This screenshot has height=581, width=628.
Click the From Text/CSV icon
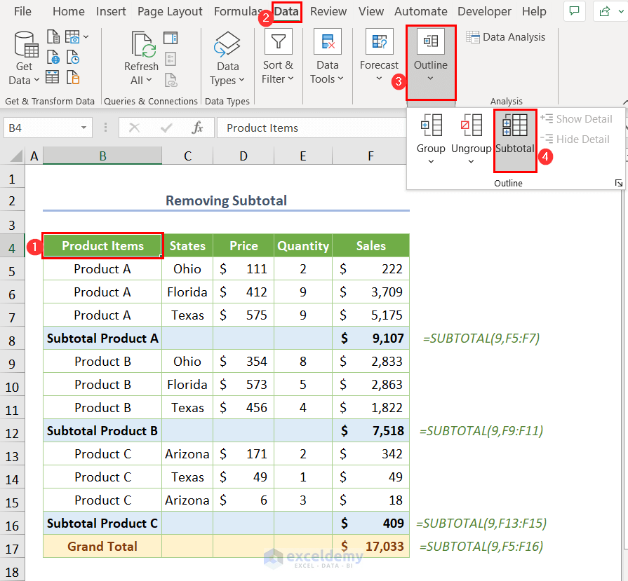pos(53,37)
